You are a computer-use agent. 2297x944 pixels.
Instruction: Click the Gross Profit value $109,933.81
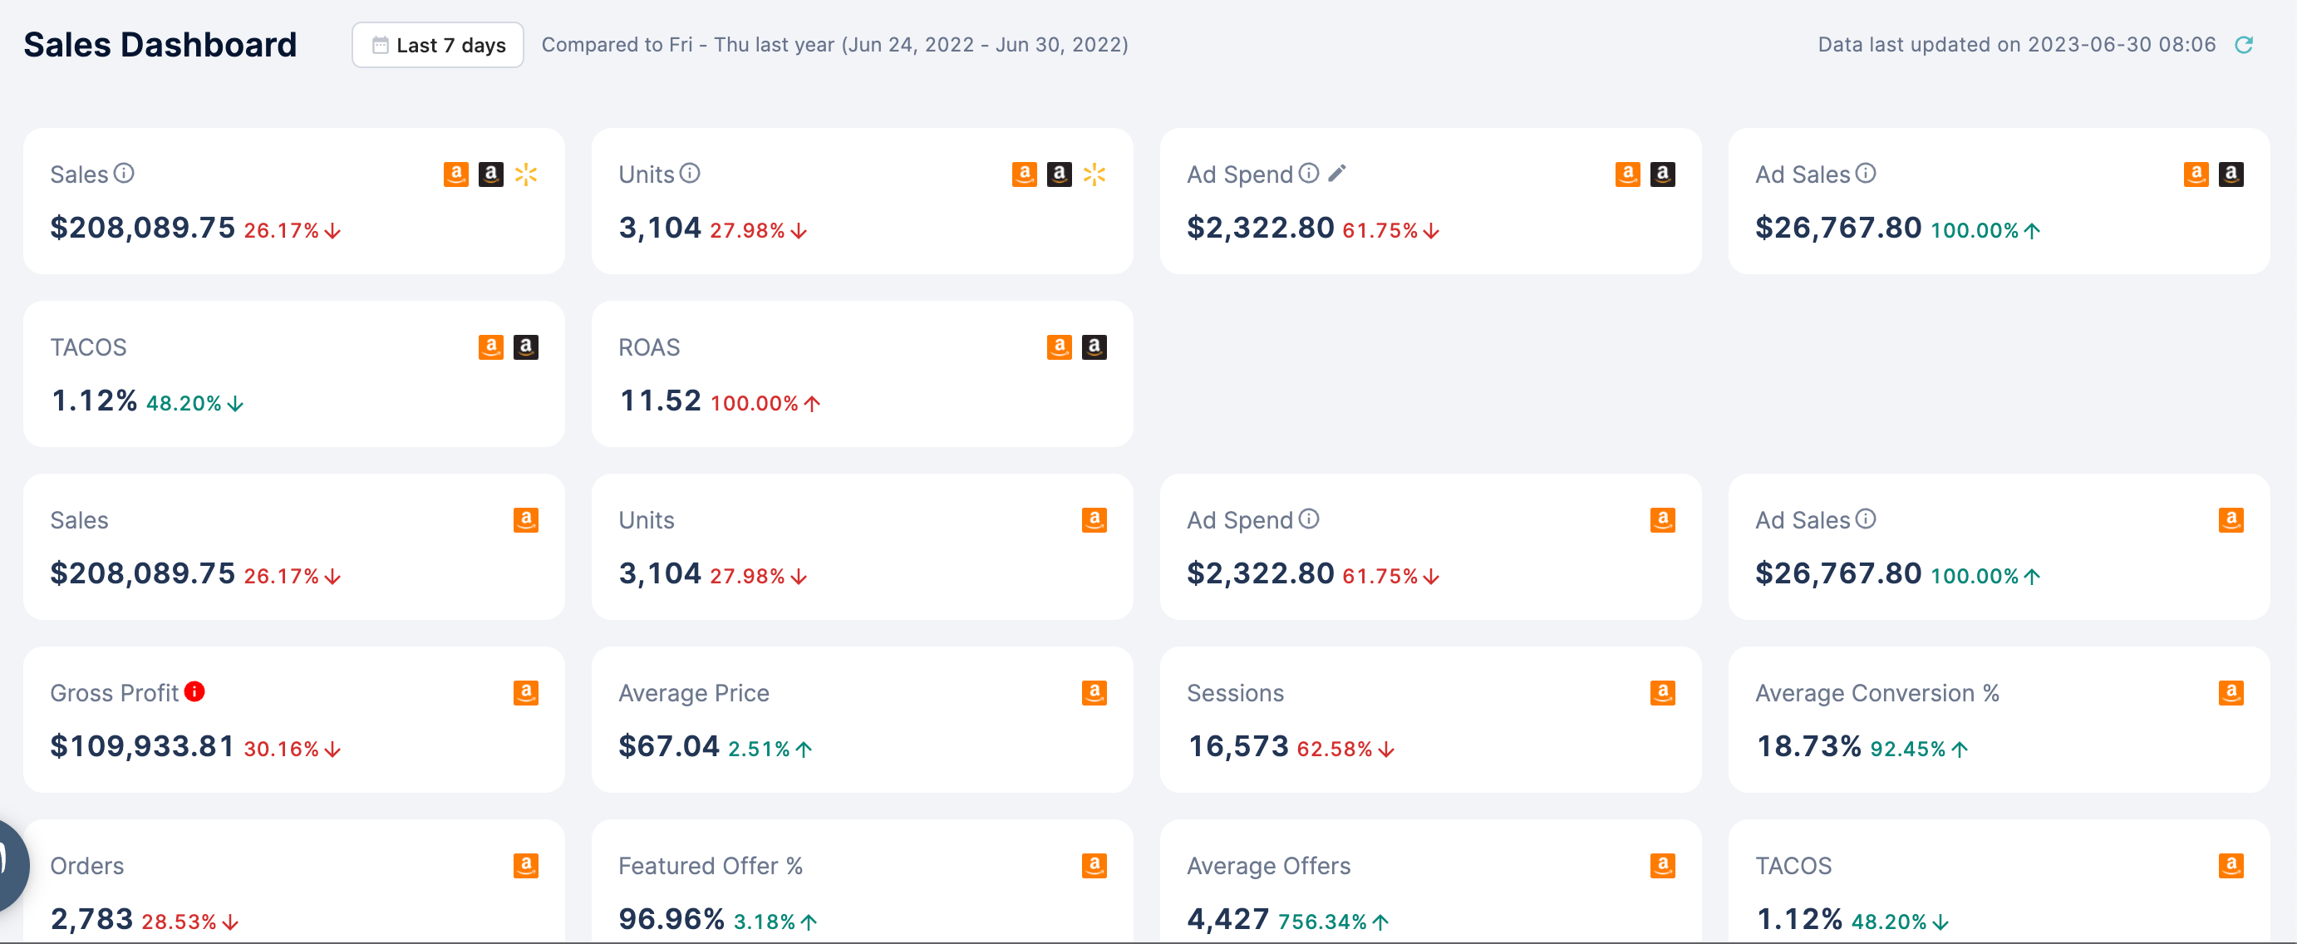tap(143, 746)
